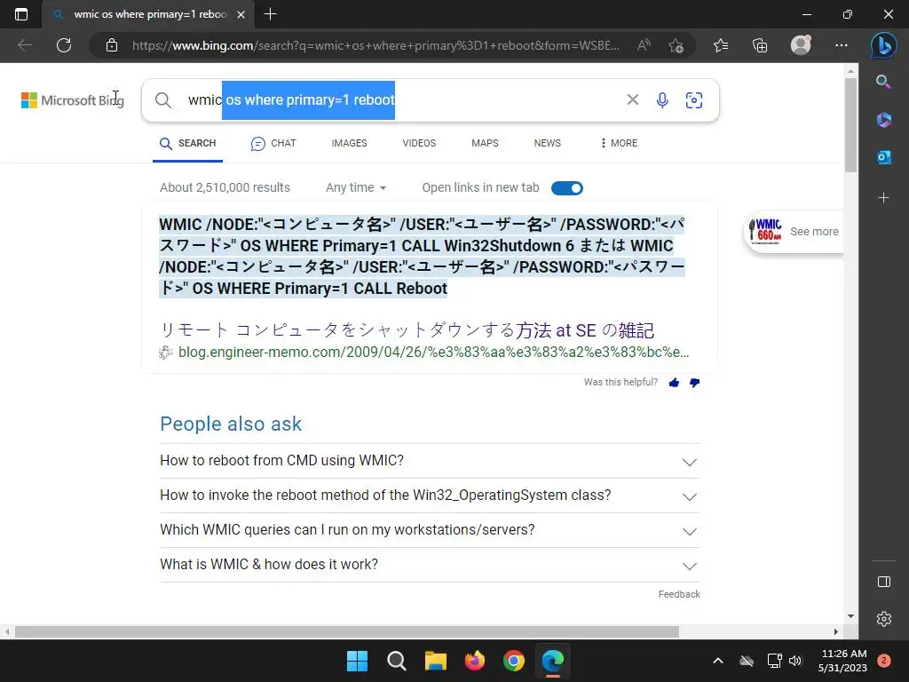The image size is (909, 682).
Task: Open visual search camera icon
Action: pyautogui.click(x=694, y=99)
